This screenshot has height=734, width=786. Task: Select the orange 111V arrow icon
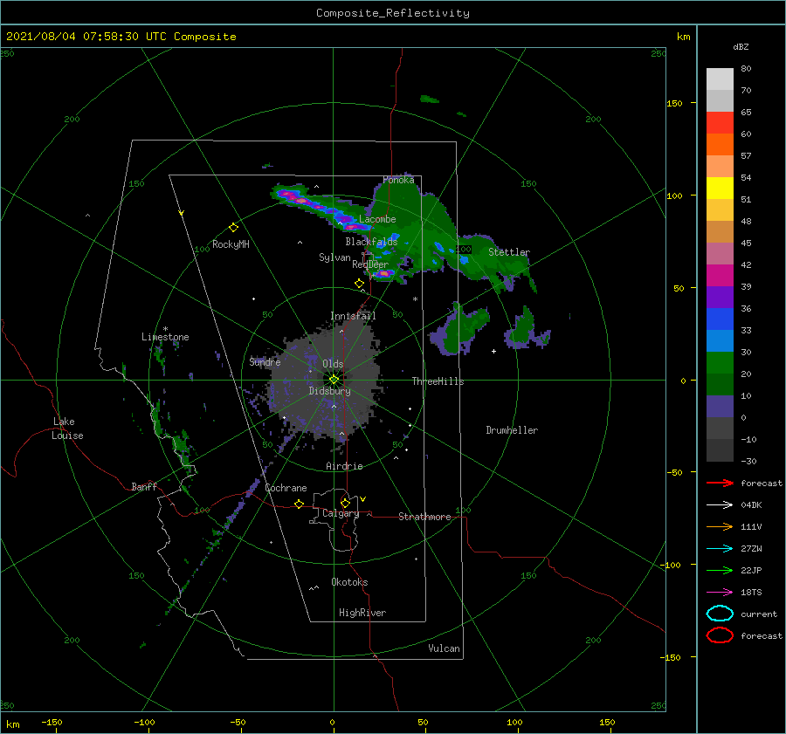pyautogui.click(x=720, y=526)
